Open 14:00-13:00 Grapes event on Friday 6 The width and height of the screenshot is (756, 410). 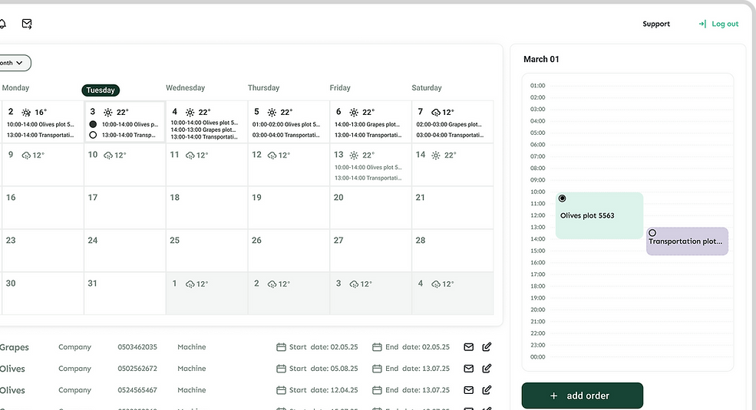coord(367,125)
